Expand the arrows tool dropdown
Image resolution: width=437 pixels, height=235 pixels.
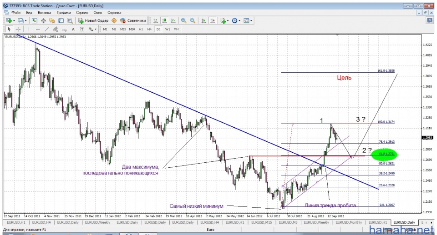tap(96, 29)
